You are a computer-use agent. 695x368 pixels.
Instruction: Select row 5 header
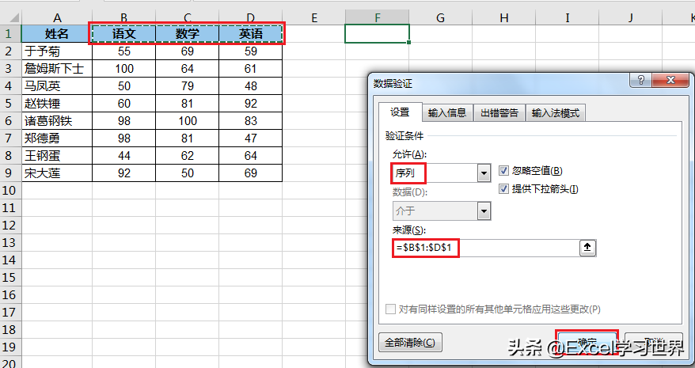tap(10, 104)
